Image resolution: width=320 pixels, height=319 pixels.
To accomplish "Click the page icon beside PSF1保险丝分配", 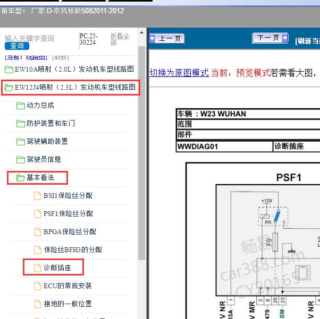I will coord(38,214).
